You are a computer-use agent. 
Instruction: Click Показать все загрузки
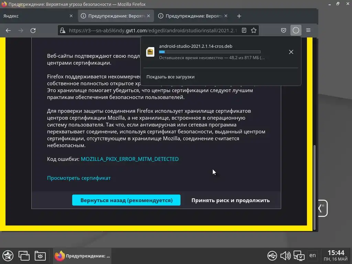[x=170, y=77]
